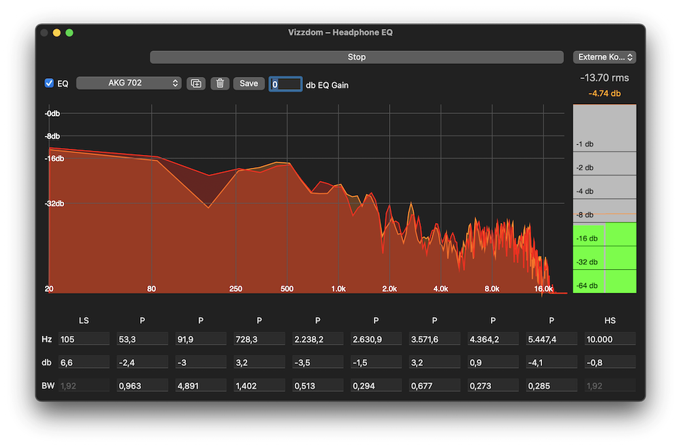Click the db field showing -1,5
The image size is (681, 448).
(376, 362)
